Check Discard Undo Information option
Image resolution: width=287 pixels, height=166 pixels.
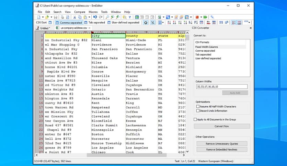click(x=197, y=111)
